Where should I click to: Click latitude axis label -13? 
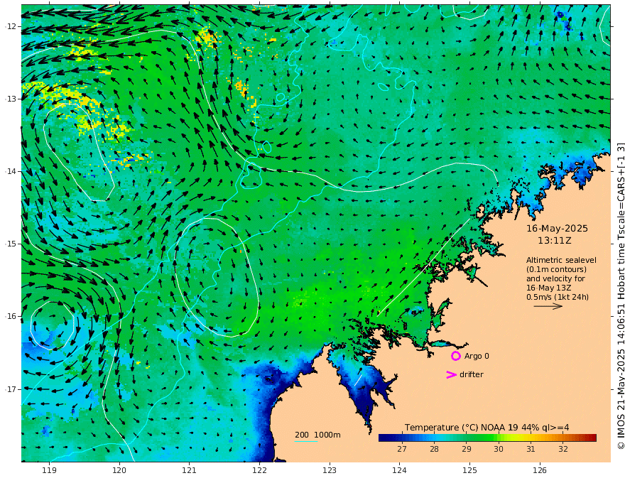click(x=11, y=99)
